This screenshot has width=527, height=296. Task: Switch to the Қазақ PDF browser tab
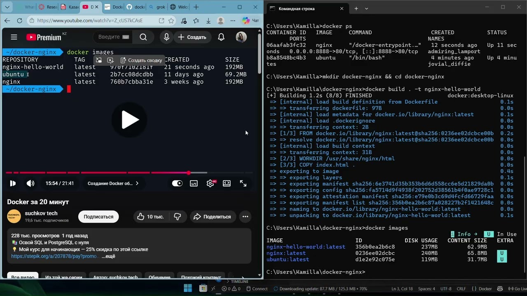click(x=69, y=7)
